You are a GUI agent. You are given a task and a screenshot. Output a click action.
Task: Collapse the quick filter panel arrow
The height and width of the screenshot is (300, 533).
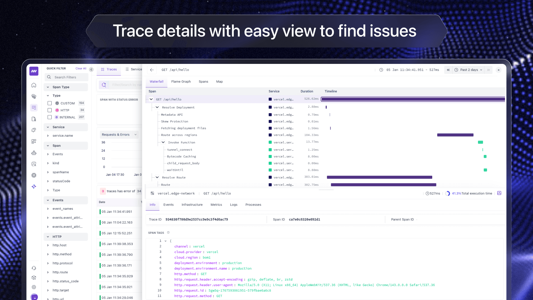[91, 69]
